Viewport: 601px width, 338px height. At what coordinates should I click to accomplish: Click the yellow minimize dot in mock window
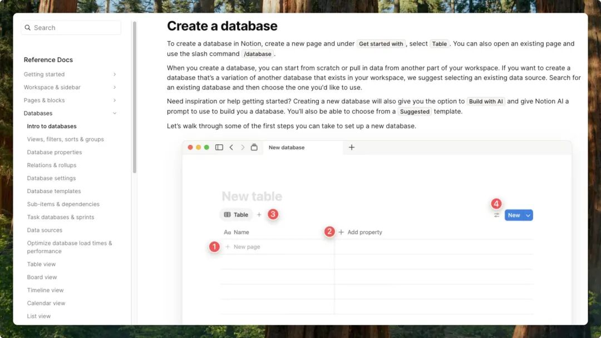point(199,147)
